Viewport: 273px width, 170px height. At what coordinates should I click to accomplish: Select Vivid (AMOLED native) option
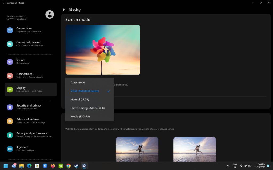[85, 91]
